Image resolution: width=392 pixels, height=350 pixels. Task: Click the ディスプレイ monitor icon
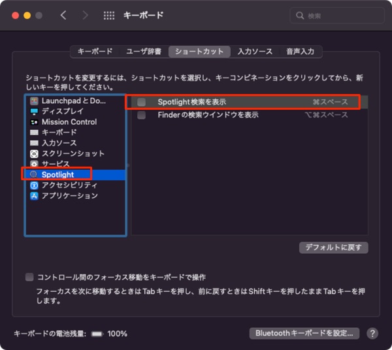point(34,112)
